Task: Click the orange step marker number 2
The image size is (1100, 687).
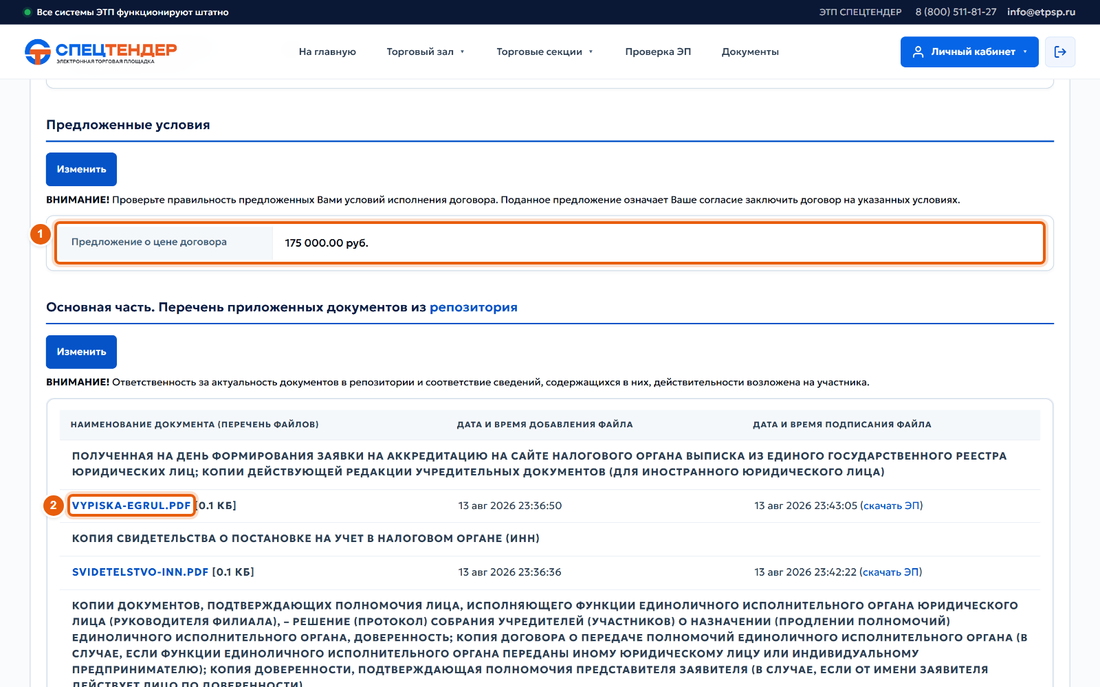Action: point(53,506)
